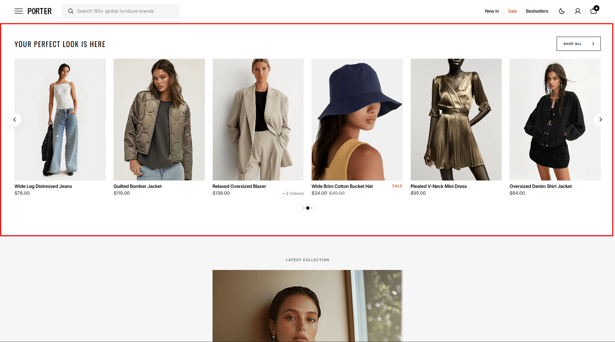Focus the furniture brands search field
Image resolution: width=615 pixels, height=342 pixels.
coord(126,11)
